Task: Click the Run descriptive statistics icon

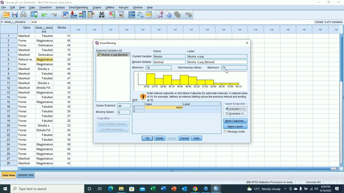Action: [91, 15]
